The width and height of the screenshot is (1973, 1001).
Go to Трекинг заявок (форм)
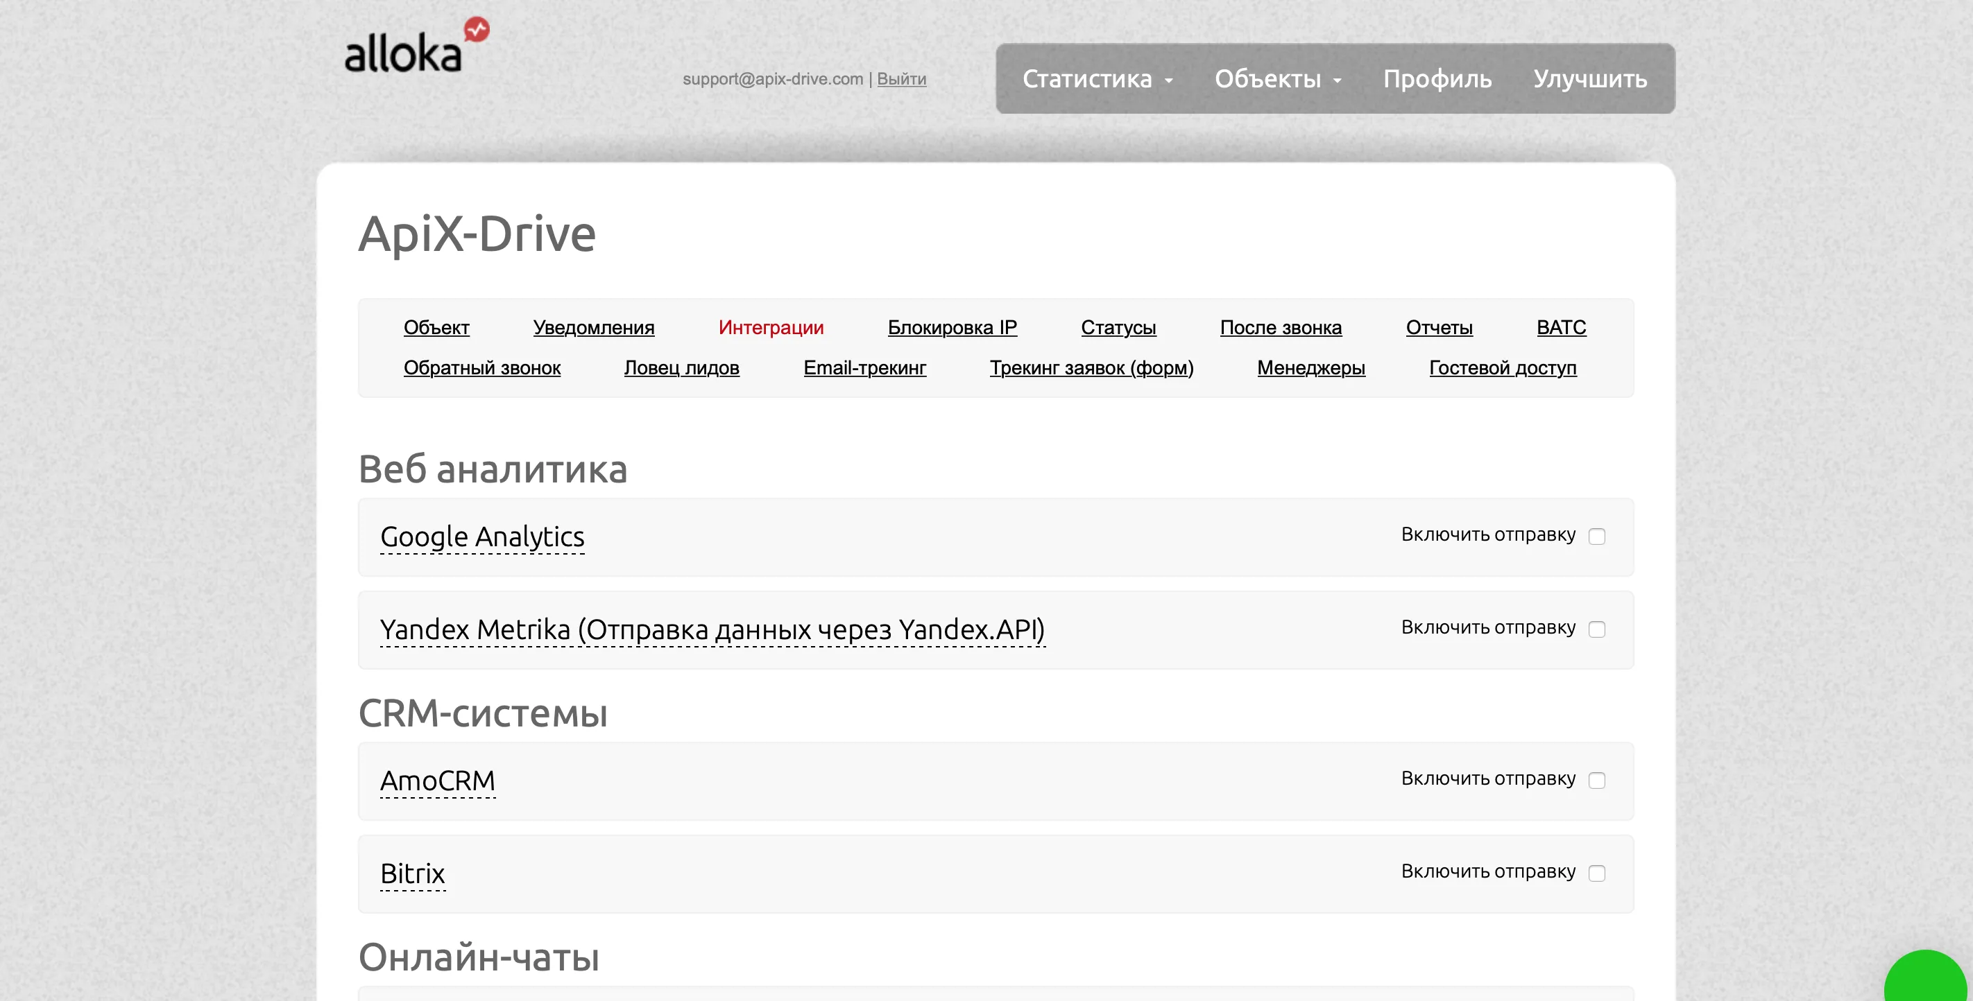pos(1091,368)
